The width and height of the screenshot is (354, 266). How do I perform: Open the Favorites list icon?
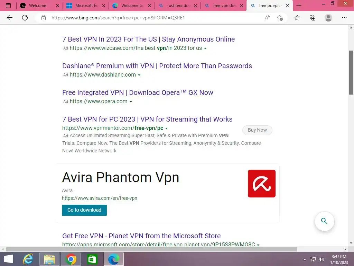[x=297, y=18]
